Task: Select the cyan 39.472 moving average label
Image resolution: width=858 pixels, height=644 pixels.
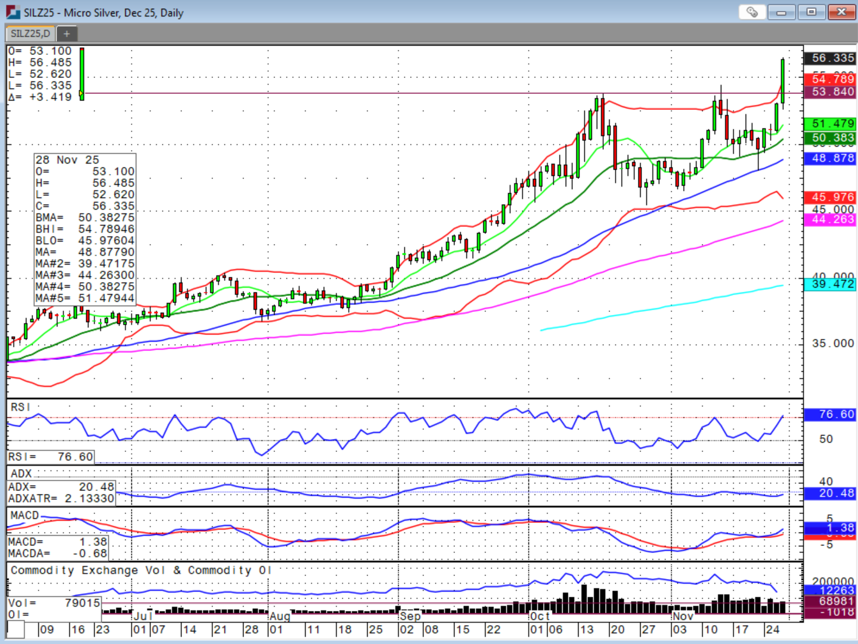Action: [x=830, y=284]
